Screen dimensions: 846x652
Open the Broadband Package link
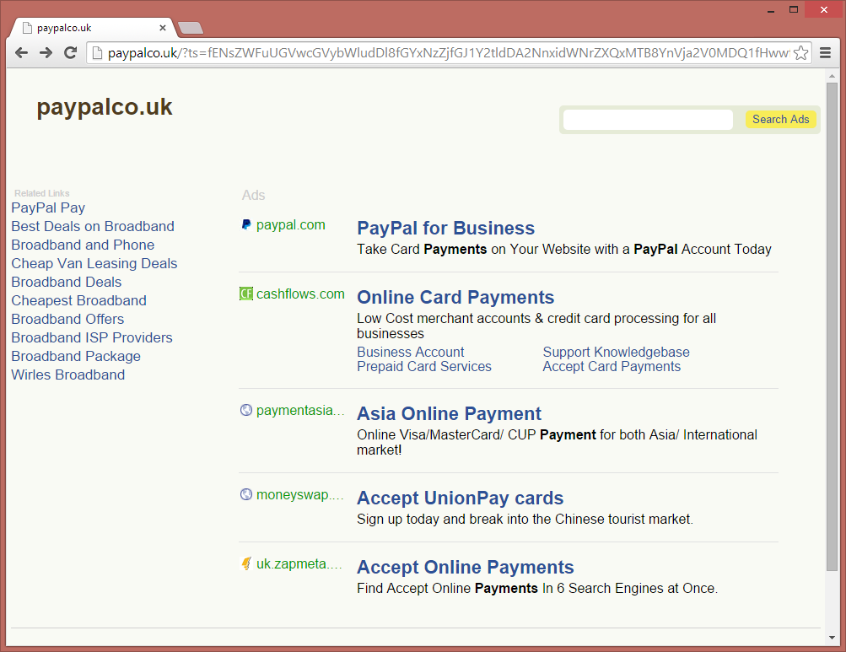[x=76, y=356]
